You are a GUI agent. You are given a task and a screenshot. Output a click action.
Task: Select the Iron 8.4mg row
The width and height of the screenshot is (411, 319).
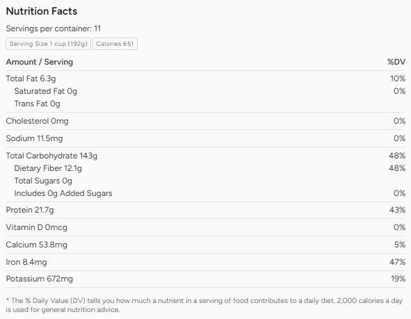pos(206,262)
